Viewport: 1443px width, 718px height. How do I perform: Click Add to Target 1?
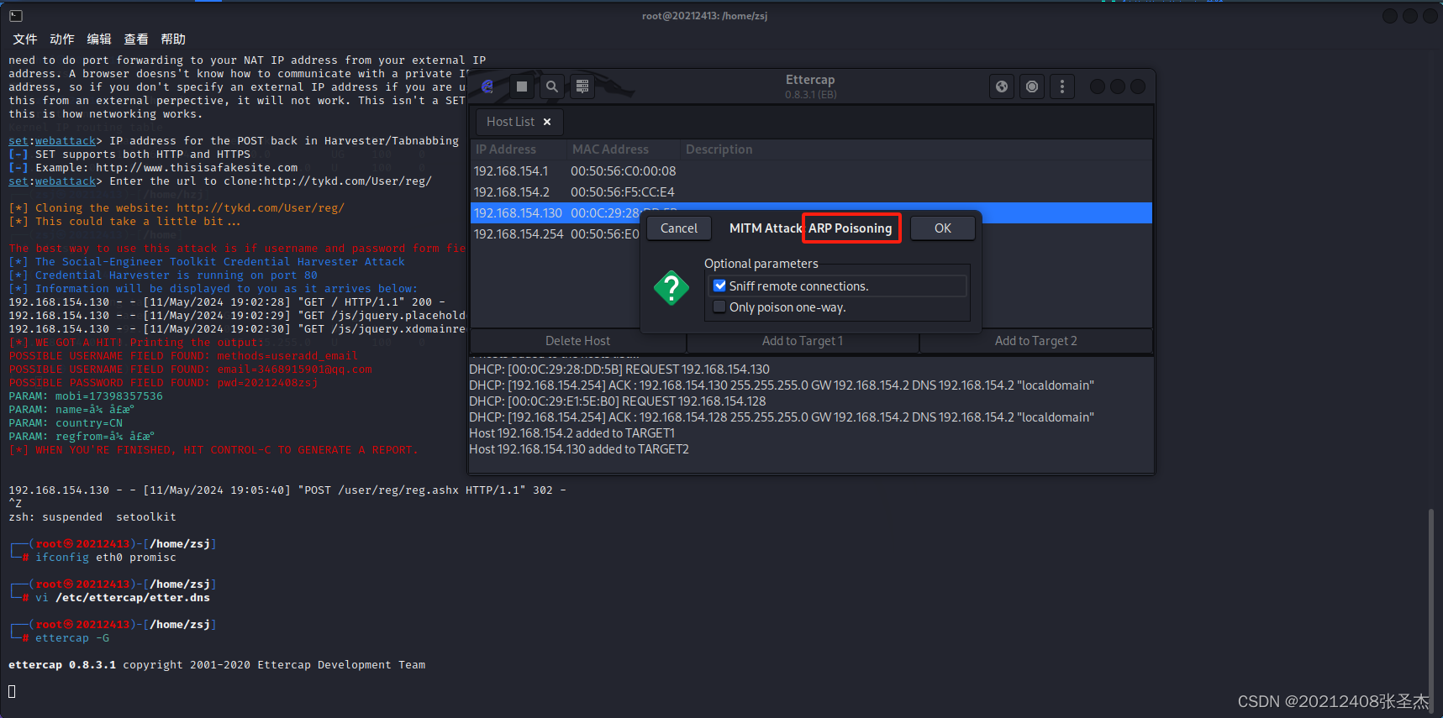803,341
